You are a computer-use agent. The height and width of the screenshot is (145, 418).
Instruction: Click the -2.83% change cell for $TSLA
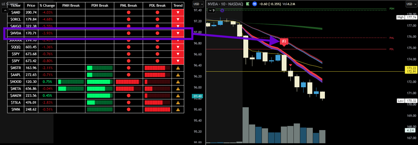coord(47,103)
